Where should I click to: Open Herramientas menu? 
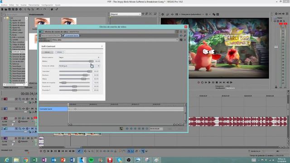(34, 5)
